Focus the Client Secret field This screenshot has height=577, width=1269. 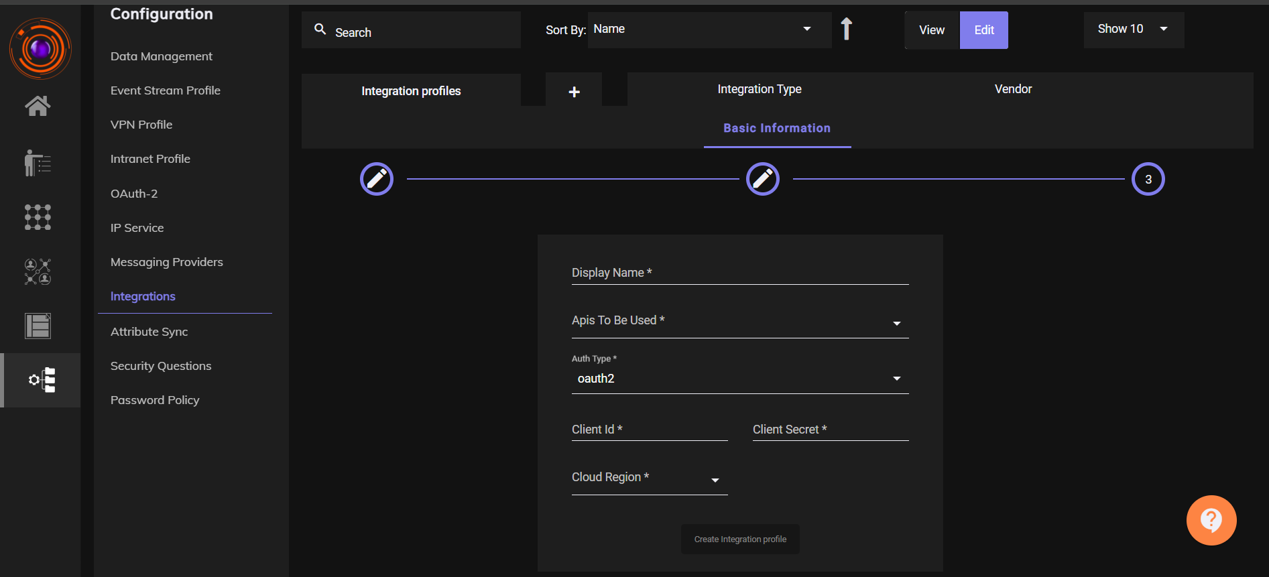pyautogui.click(x=831, y=430)
